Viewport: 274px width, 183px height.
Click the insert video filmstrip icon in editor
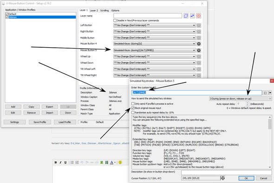(x=107, y=163)
